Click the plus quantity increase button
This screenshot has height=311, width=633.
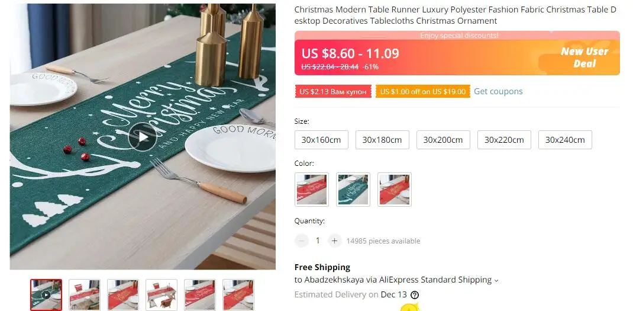pos(334,241)
